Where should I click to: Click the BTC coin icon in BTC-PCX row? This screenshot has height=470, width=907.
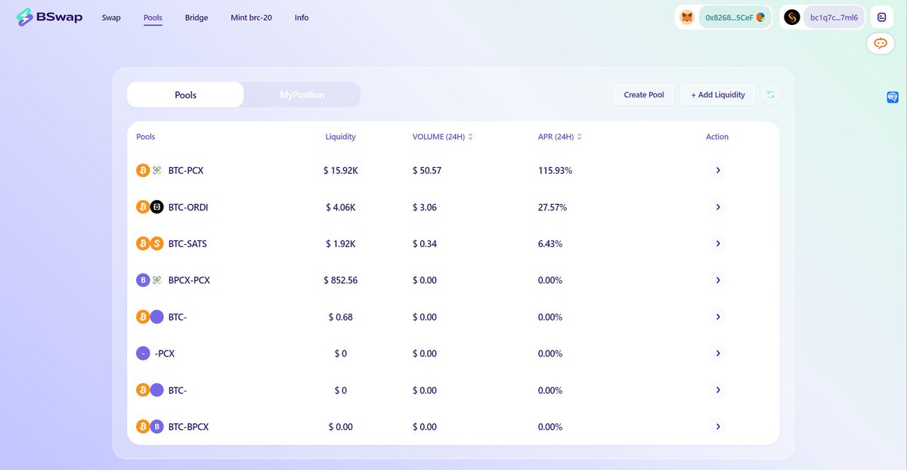coord(143,171)
